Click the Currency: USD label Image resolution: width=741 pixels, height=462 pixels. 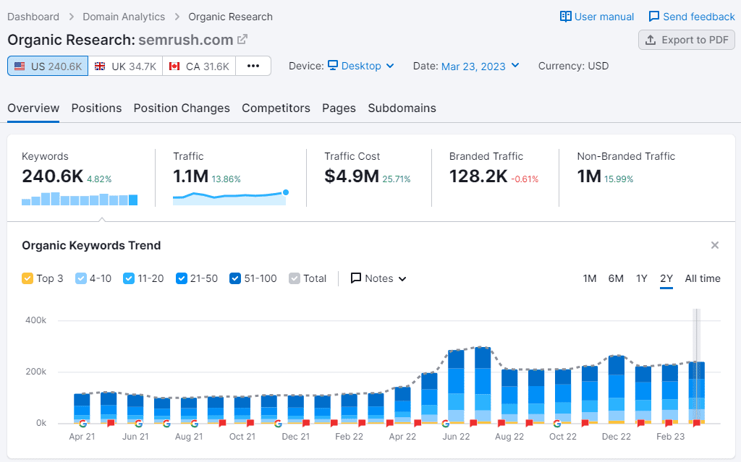(x=573, y=66)
